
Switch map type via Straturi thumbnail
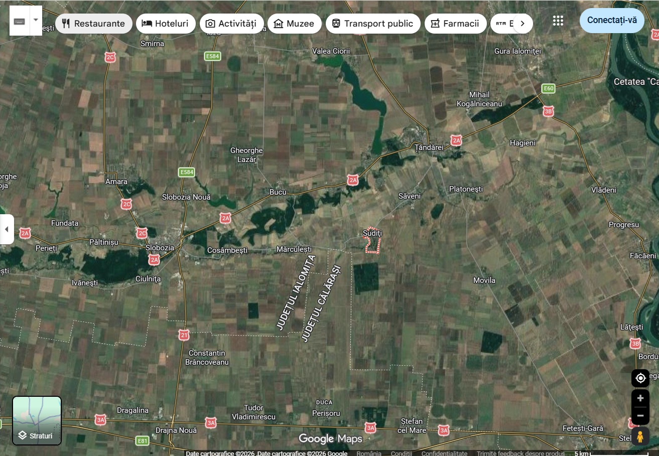[x=37, y=420]
